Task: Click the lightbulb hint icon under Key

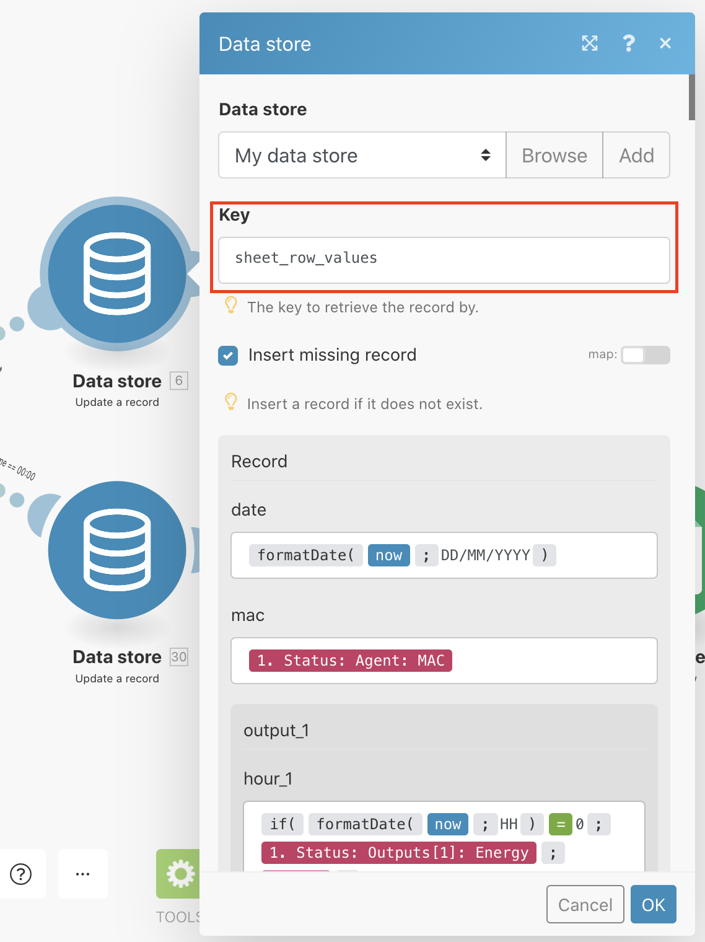Action: [x=231, y=305]
